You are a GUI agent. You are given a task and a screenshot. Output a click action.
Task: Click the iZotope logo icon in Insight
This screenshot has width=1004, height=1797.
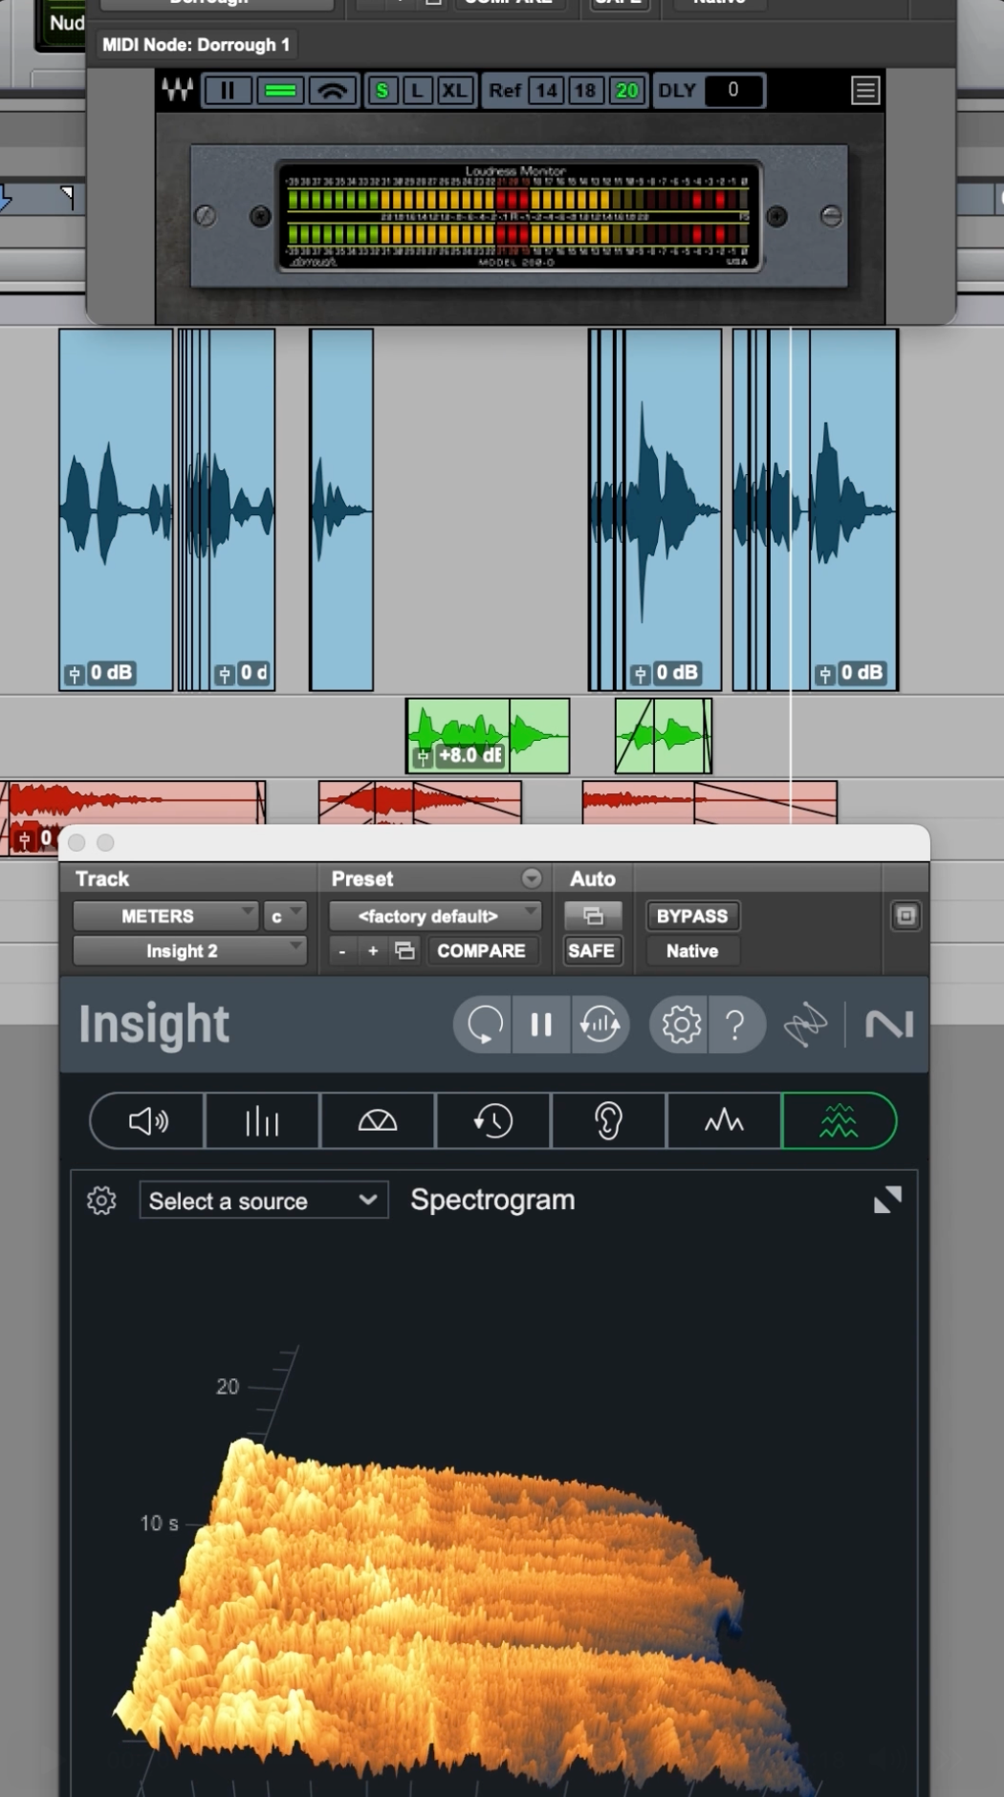tap(805, 1025)
